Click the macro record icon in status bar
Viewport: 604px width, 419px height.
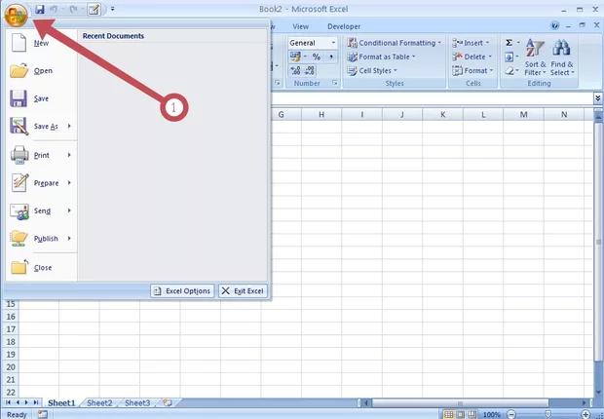(x=42, y=415)
